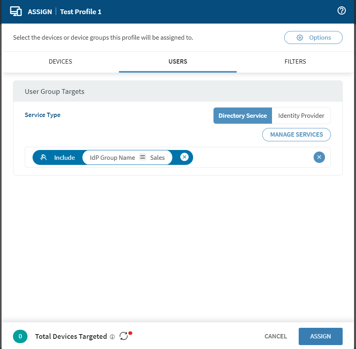356x349 pixels.
Task: Click the Assign devices icon in header
Action: [x=16, y=11]
